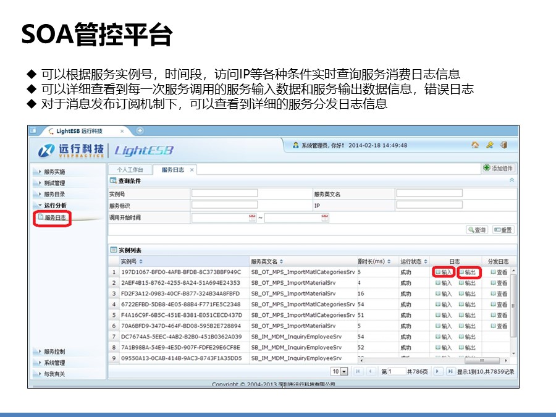Click the 服务标识 input field

click(x=224, y=204)
